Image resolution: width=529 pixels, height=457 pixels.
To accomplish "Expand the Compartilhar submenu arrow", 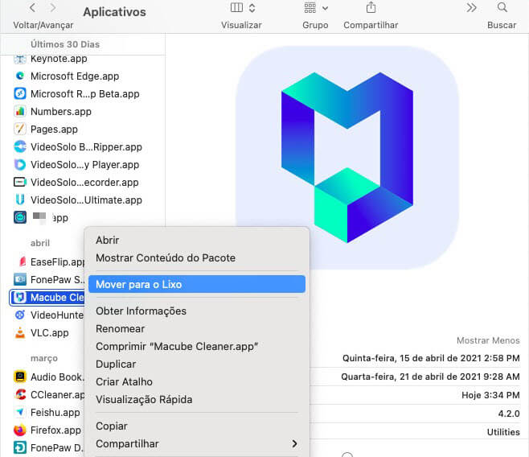I will (x=294, y=443).
